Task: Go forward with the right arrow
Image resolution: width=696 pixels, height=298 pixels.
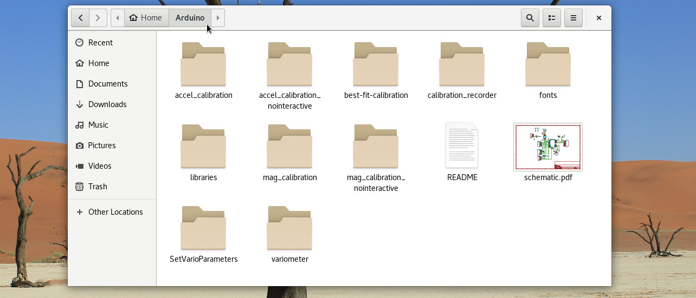Action: tap(98, 18)
